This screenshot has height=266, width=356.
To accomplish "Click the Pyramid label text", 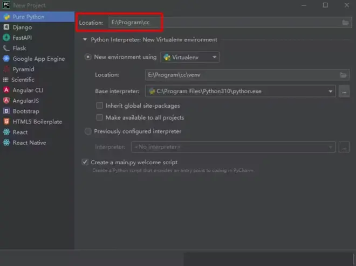I will (x=23, y=69).
